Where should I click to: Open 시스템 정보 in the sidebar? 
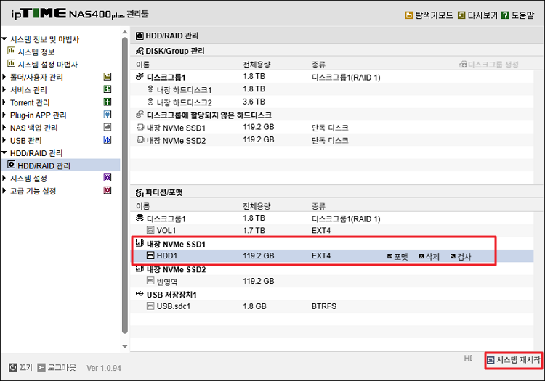pyautogui.click(x=36, y=52)
